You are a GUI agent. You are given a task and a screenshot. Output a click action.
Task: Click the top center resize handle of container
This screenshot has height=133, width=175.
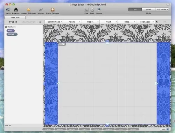[x=107, y=42]
